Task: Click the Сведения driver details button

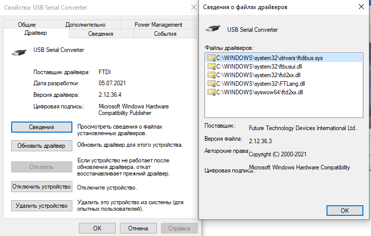Action: 42,127
